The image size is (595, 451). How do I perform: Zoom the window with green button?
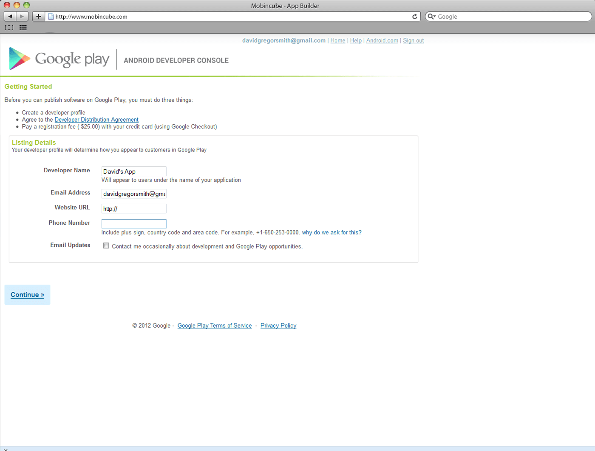click(x=26, y=5)
